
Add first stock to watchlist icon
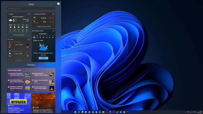coord(54,18)
